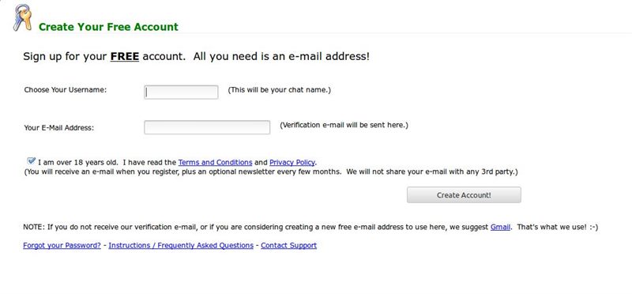Screen dimensions: 632x294
Task: Go to the Contact Support link
Action: pyautogui.click(x=288, y=245)
